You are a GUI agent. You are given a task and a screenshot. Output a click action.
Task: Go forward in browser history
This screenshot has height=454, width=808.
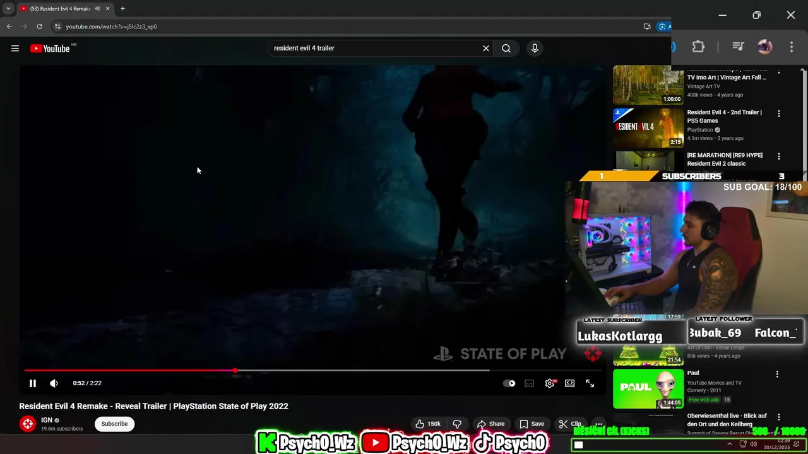[x=24, y=26]
